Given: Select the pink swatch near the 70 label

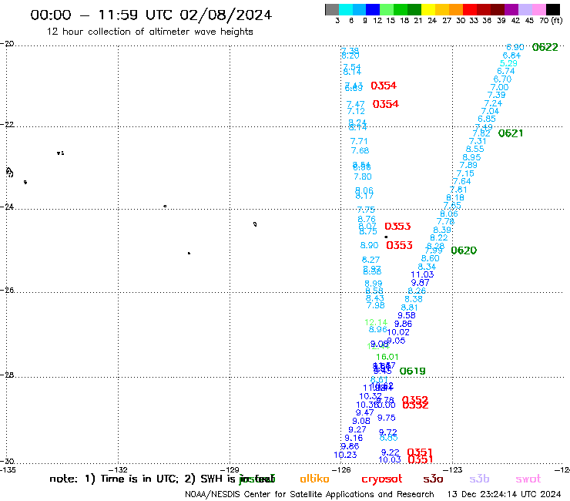Looking at the screenshot, I should (538, 9).
